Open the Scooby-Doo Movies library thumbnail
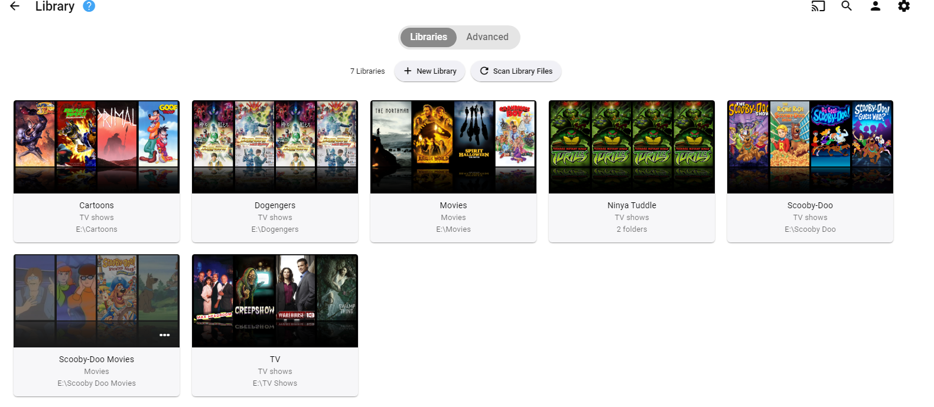Viewport: 934px width, 407px height. (96, 301)
